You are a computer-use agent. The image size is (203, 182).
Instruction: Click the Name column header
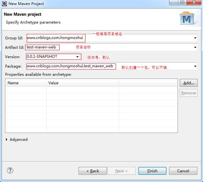click(26, 83)
